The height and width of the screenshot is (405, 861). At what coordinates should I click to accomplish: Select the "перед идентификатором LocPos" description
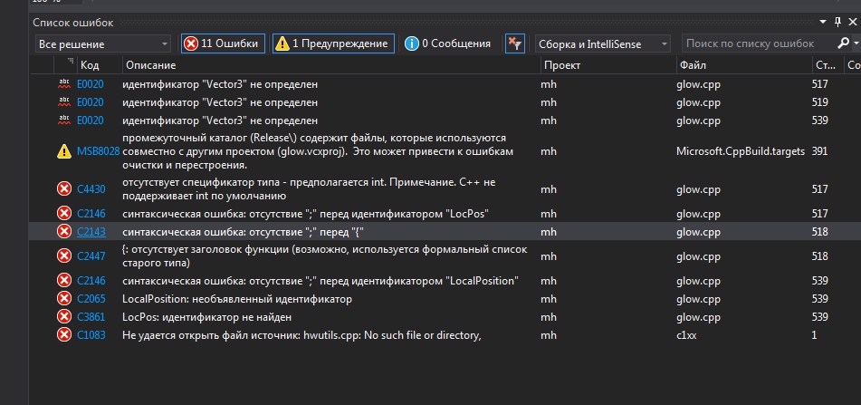tap(305, 214)
